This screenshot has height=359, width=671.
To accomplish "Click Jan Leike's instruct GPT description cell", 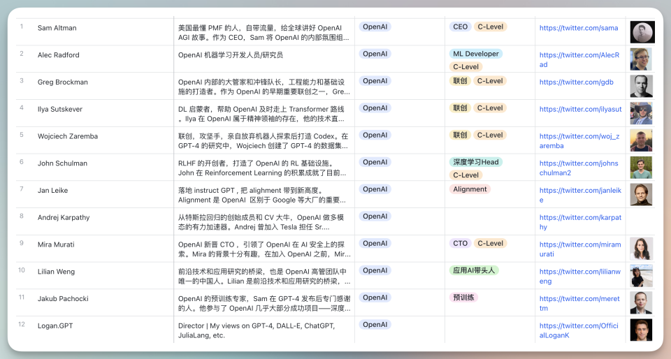I will click(264, 194).
